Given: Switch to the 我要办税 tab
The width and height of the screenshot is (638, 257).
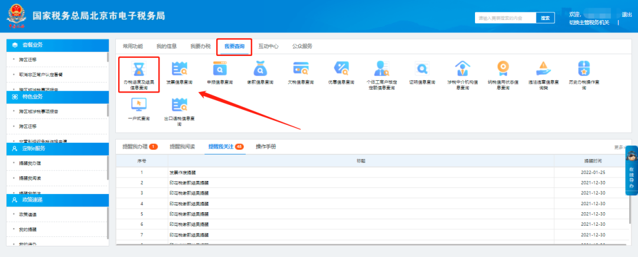Looking at the screenshot, I should (200, 47).
